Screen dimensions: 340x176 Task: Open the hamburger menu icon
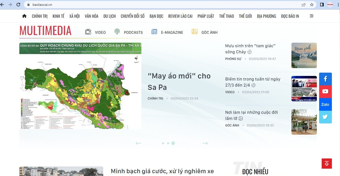point(312,16)
